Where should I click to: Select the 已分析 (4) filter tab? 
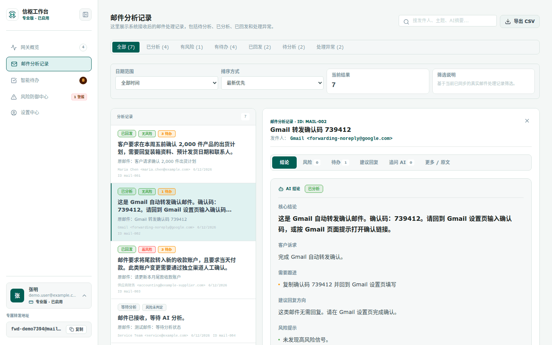[158, 47]
